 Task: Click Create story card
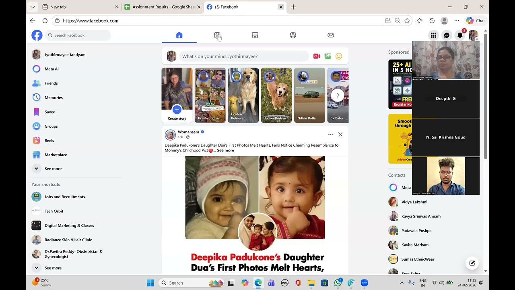(177, 95)
